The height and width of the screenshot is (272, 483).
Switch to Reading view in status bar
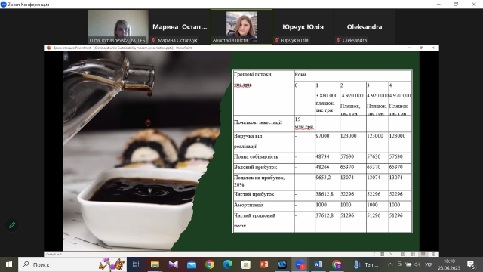tap(423, 254)
